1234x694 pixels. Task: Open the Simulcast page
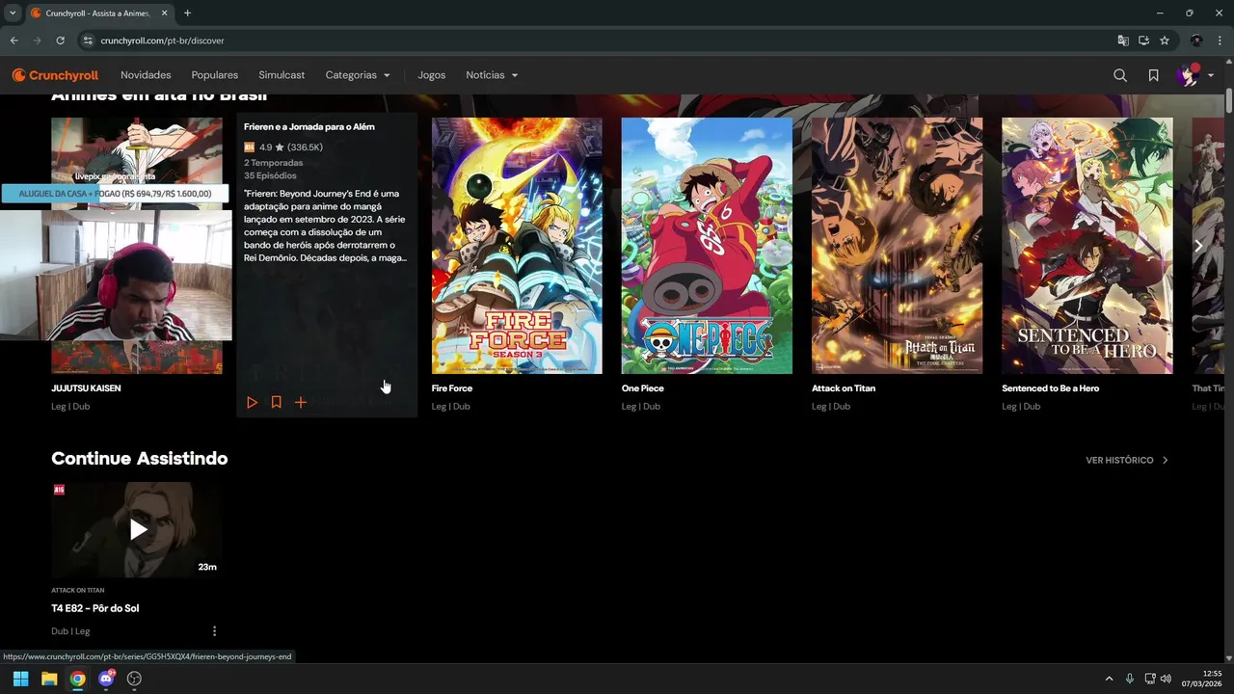pos(282,75)
